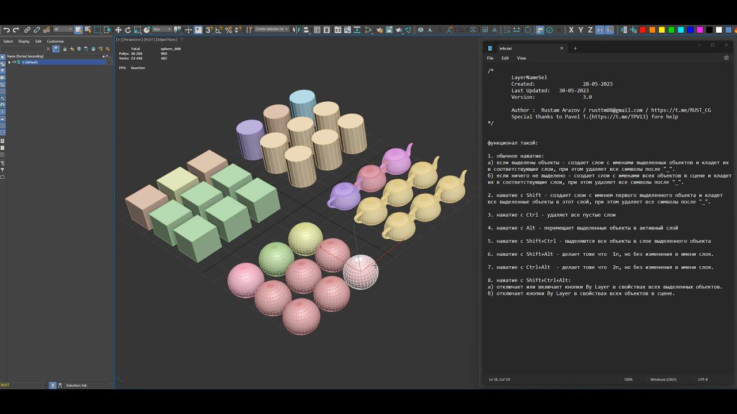The height and width of the screenshot is (414, 737).
Task: Pick the cyan color swatch
Action: click(681, 29)
